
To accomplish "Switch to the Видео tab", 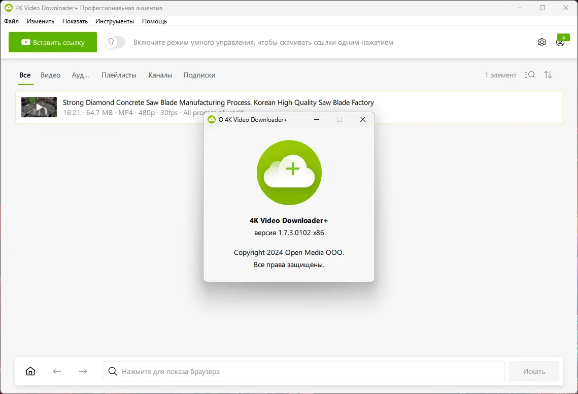I will coord(51,75).
